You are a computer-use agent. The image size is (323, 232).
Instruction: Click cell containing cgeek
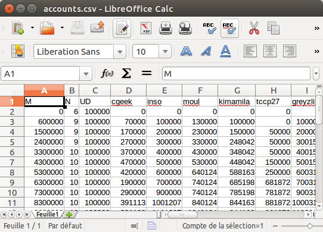(x=128, y=101)
